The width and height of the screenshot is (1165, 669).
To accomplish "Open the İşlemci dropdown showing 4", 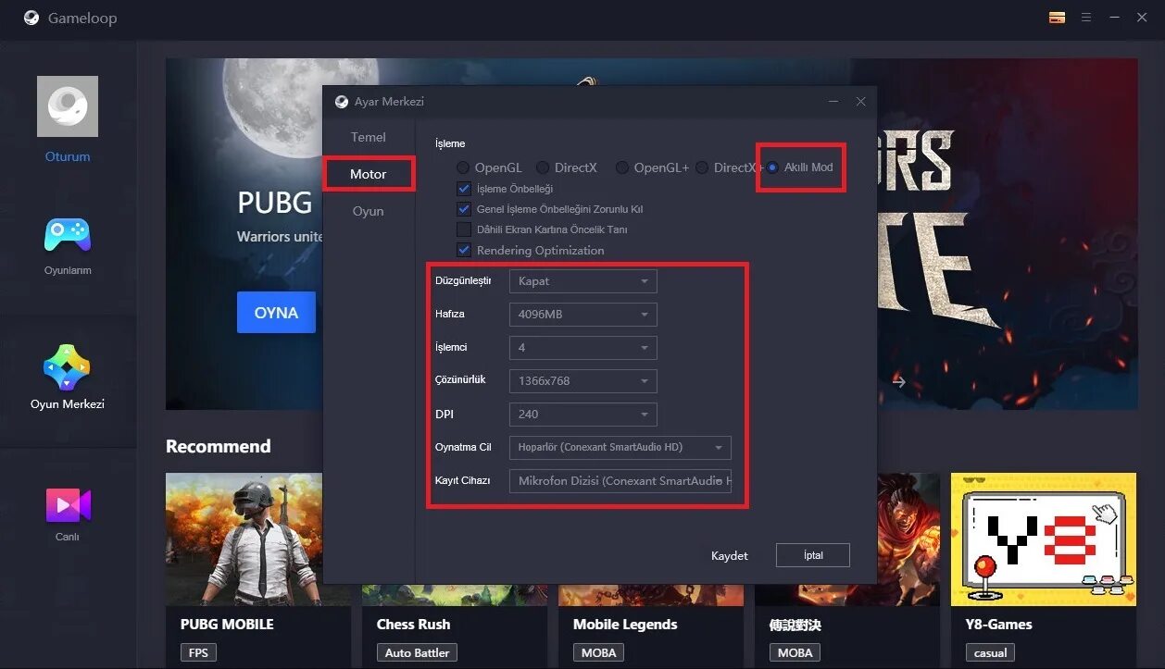I will tap(583, 348).
